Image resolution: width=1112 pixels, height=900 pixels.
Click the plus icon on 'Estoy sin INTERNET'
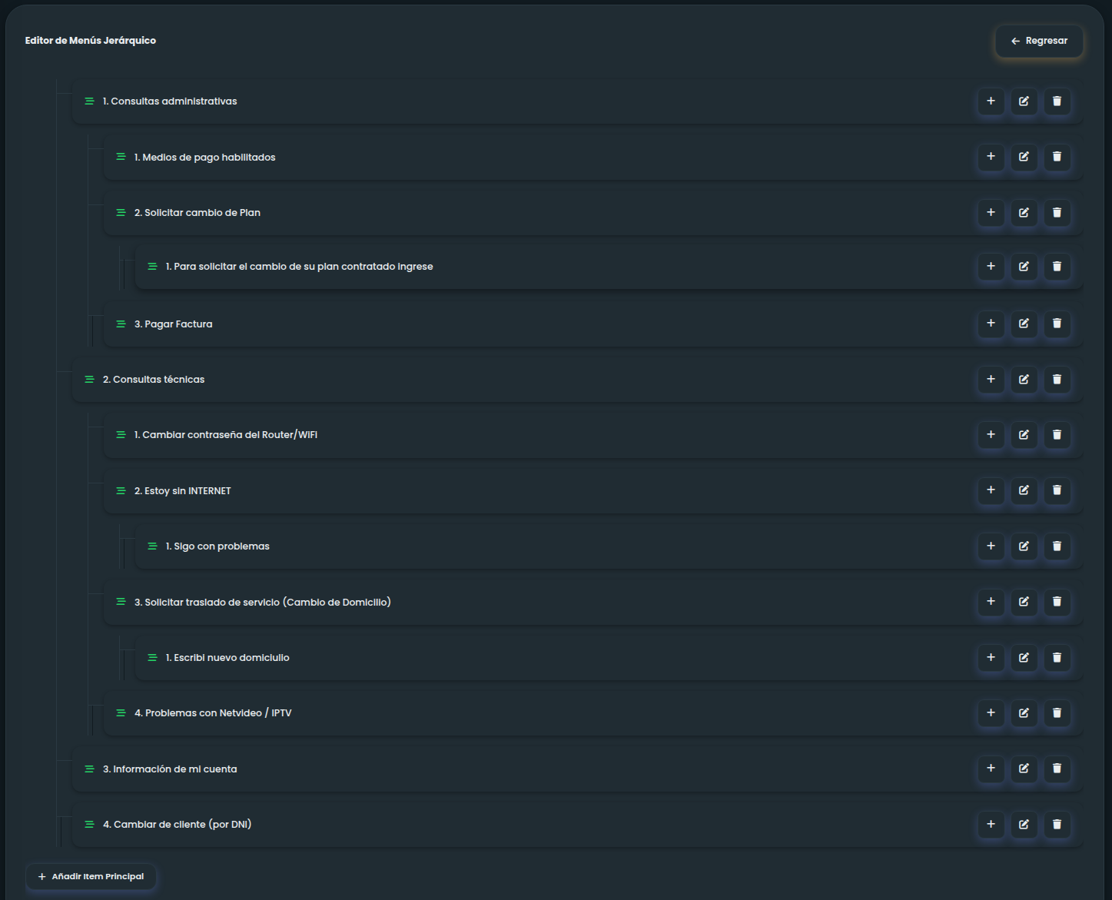point(991,491)
